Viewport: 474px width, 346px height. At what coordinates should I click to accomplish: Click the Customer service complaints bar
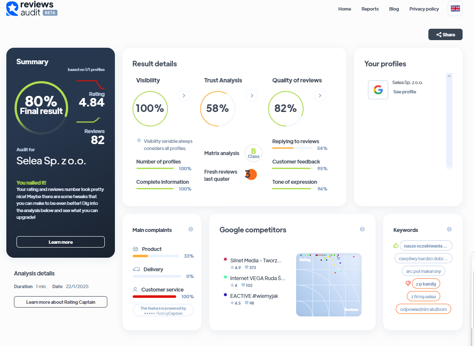click(155, 297)
